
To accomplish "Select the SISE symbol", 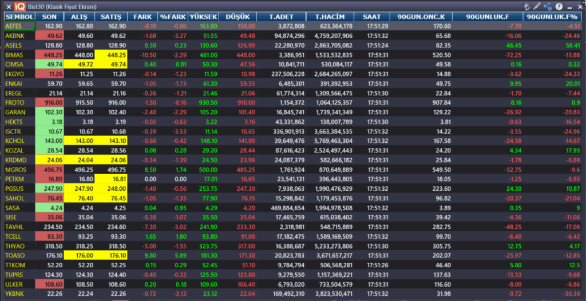I will point(11,218).
